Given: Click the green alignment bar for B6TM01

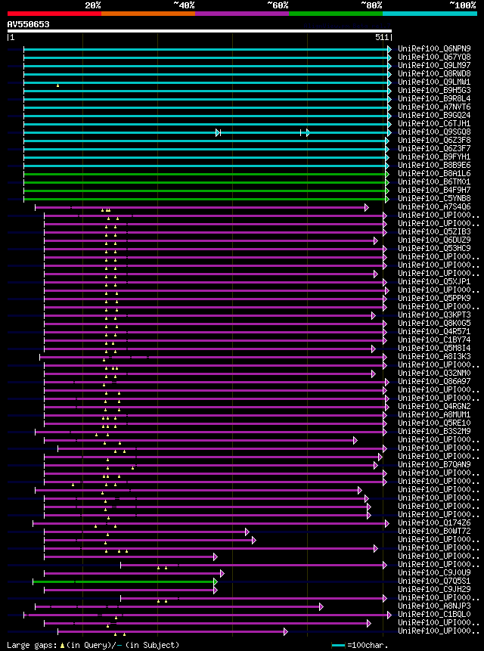Looking at the screenshot, I should (205, 182).
